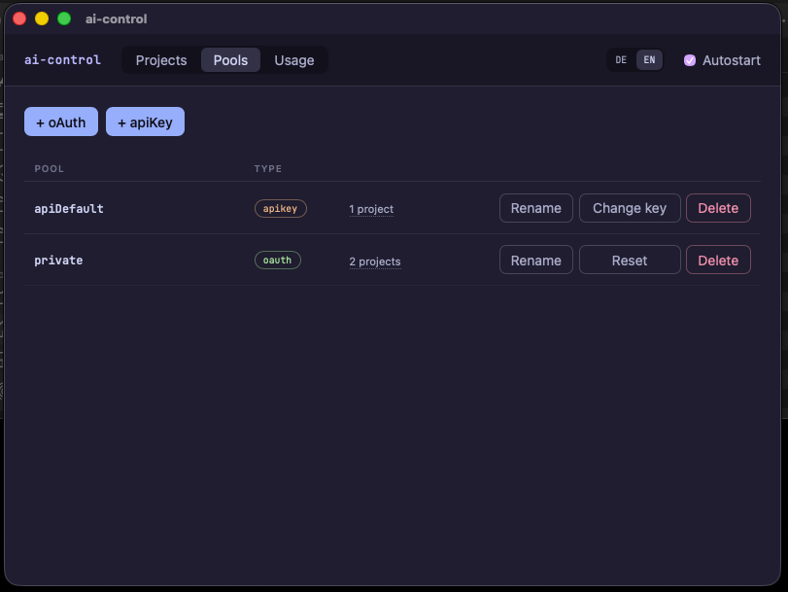Click Change key for apiDefault
This screenshot has height=592, width=788.
point(630,208)
